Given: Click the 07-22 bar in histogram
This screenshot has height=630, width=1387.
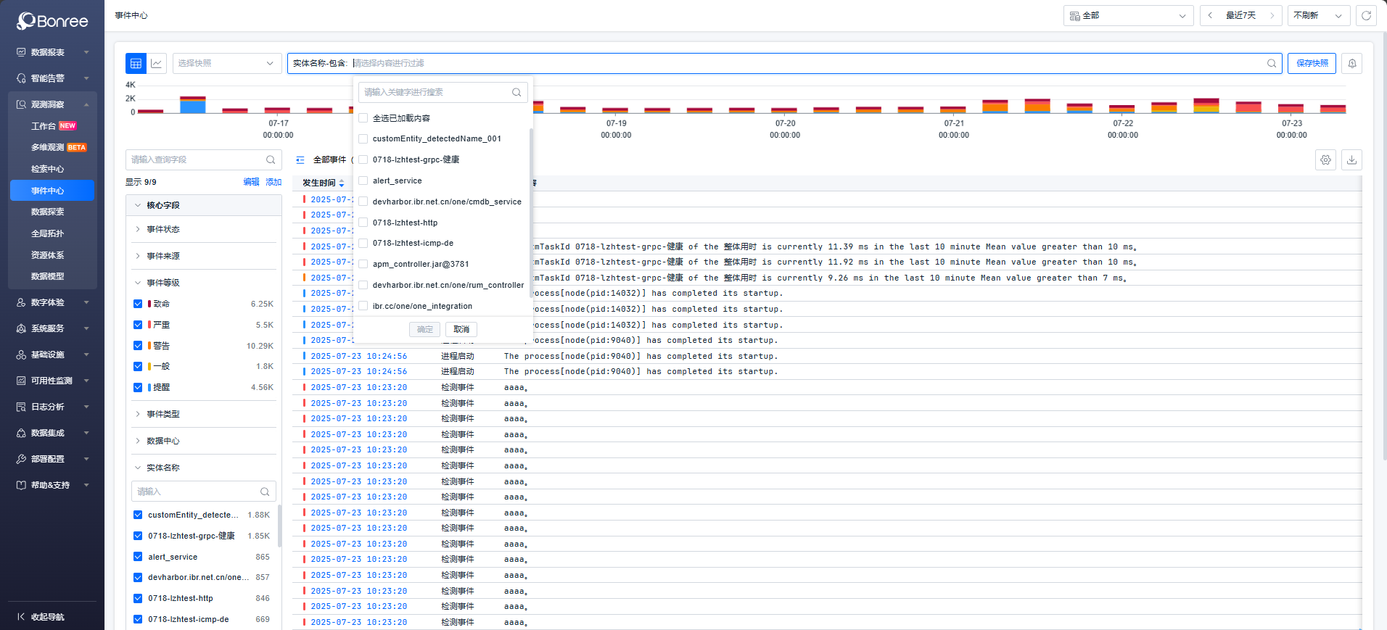Looking at the screenshot, I should (x=1122, y=108).
